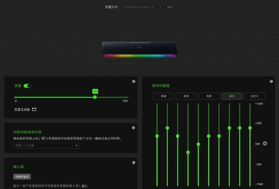The height and width of the screenshot is (189, 279).
Task: Select the 自定义 equalizer preset
Action: [x=254, y=96]
